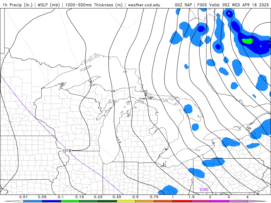Click the red legend swatch
The image size is (271, 203).
click(x=182, y=201)
